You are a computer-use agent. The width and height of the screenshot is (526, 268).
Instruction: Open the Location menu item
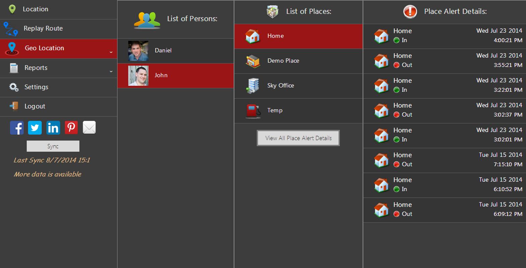click(x=58, y=9)
